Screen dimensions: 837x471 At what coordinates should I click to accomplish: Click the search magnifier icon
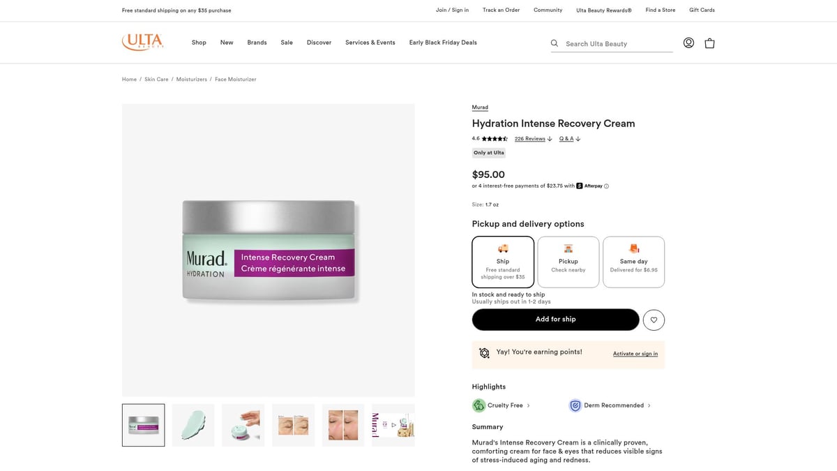coord(555,43)
